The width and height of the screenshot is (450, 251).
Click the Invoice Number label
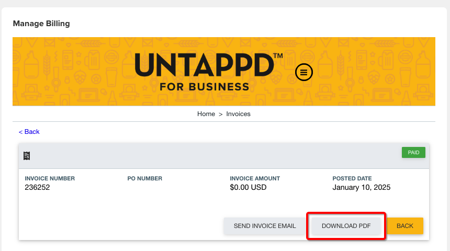pyautogui.click(x=50, y=178)
